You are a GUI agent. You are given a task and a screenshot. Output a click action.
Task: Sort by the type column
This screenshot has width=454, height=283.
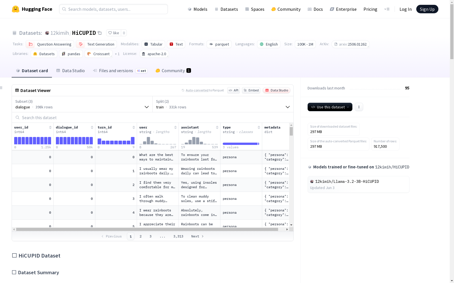(x=259, y=127)
